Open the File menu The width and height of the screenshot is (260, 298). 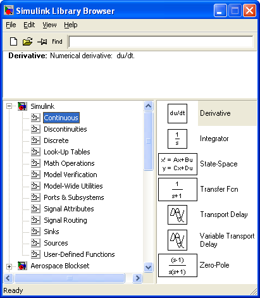pyautogui.click(x=11, y=25)
